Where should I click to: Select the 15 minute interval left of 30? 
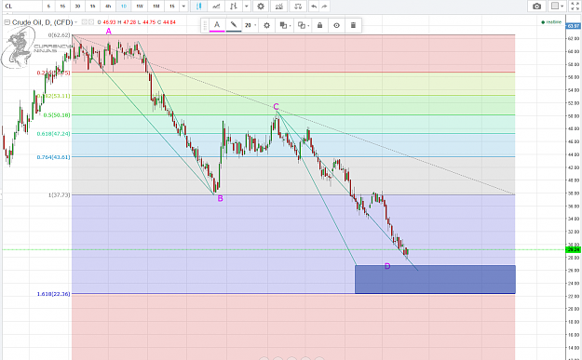[62, 7]
